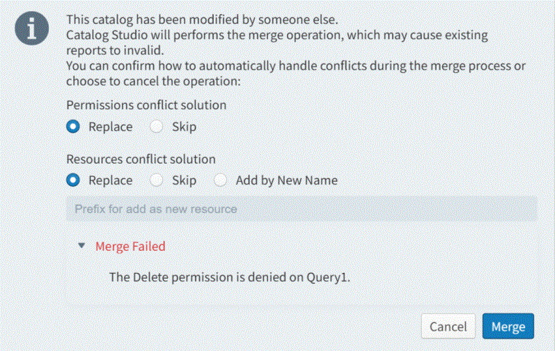The image size is (555, 351).
Task: Click the 'Catalog Studio will performs the merge' line
Action: click(277, 34)
